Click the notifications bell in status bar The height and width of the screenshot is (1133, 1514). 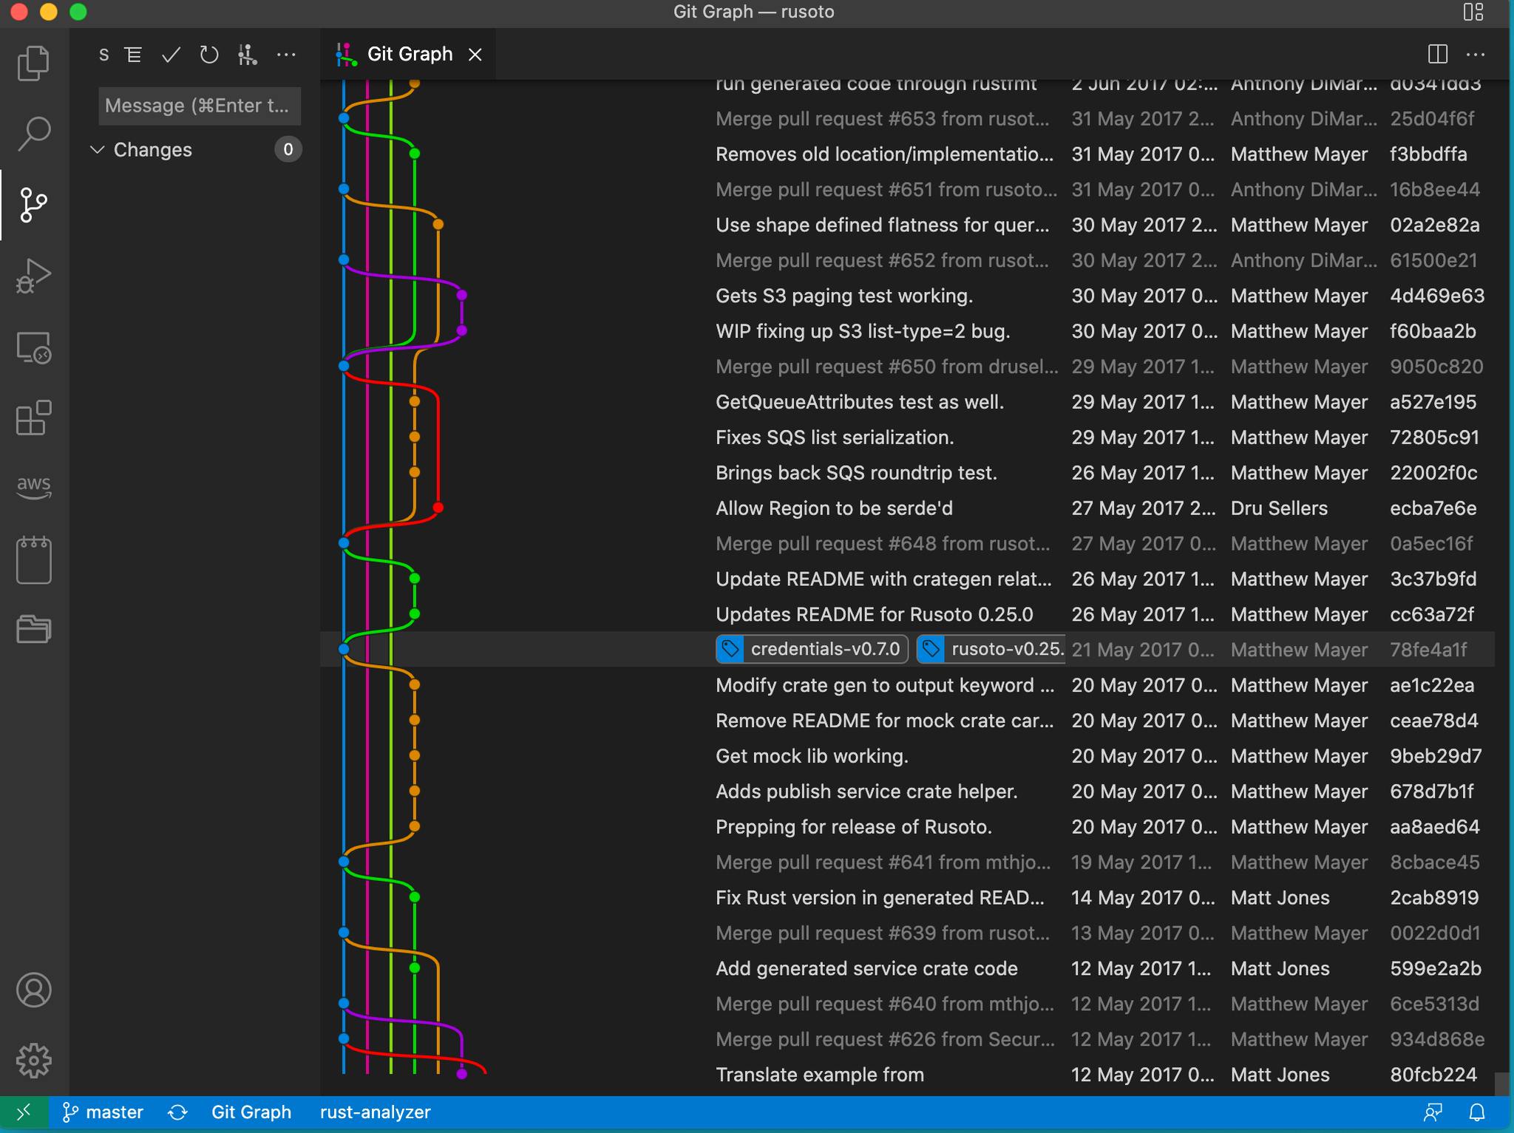tap(1477, 1112)
